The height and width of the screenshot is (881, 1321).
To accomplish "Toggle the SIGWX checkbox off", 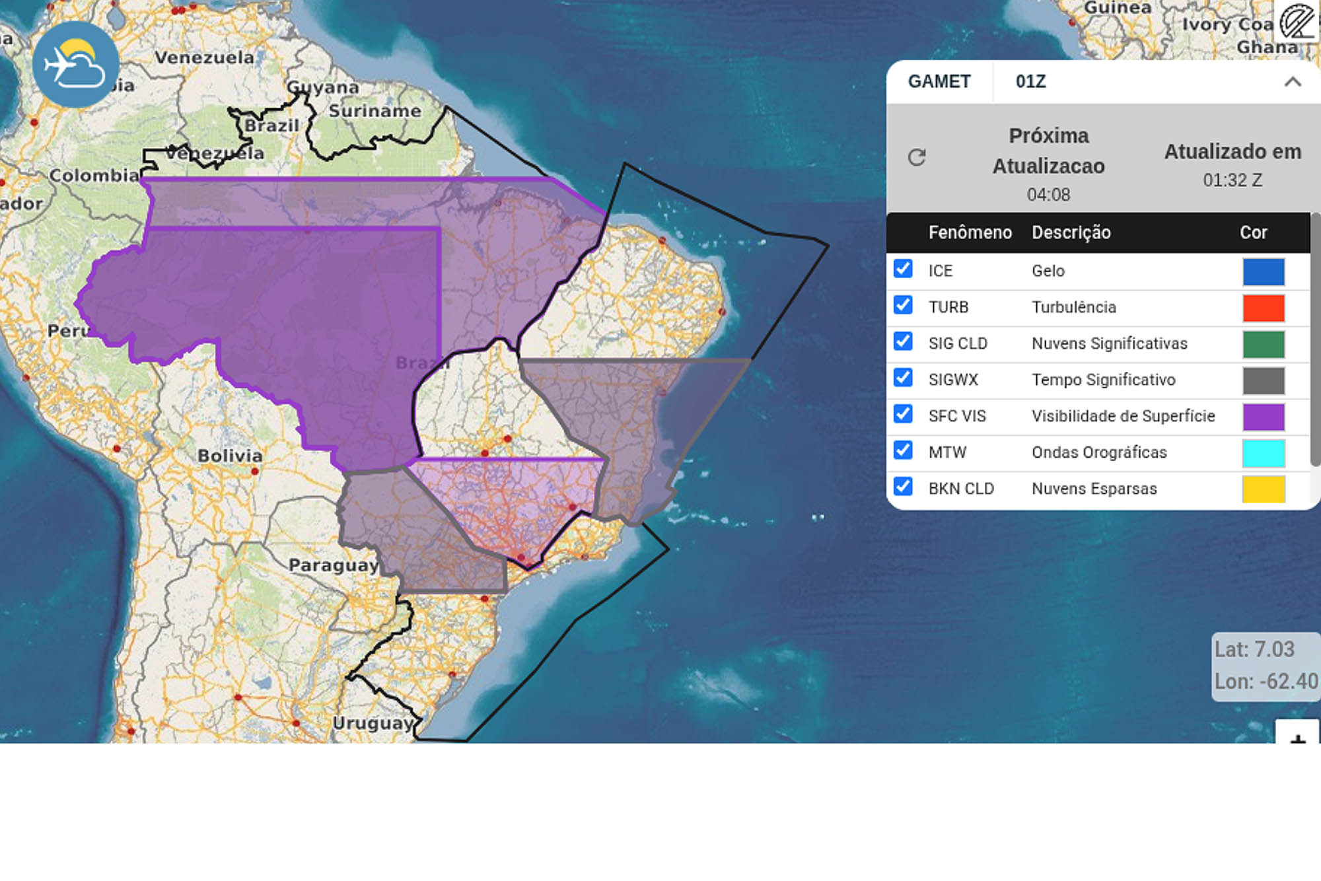I will click(903, 378).
